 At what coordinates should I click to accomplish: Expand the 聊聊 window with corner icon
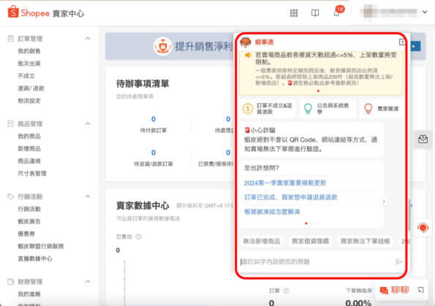tap(420, 290)
